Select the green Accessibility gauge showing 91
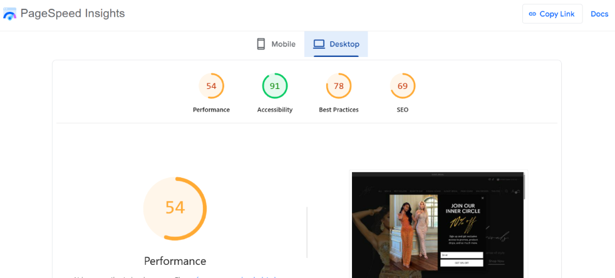The height and width of the screenshot is (278, 615). (274, 86)
